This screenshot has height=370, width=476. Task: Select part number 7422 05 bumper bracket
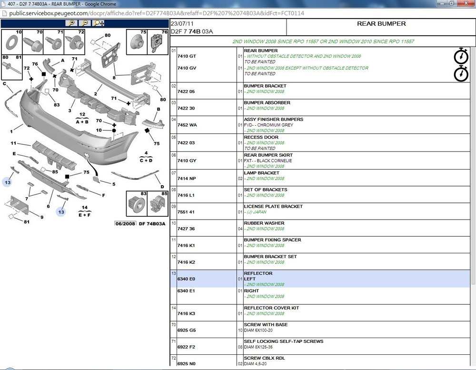(x=186, y=91)
